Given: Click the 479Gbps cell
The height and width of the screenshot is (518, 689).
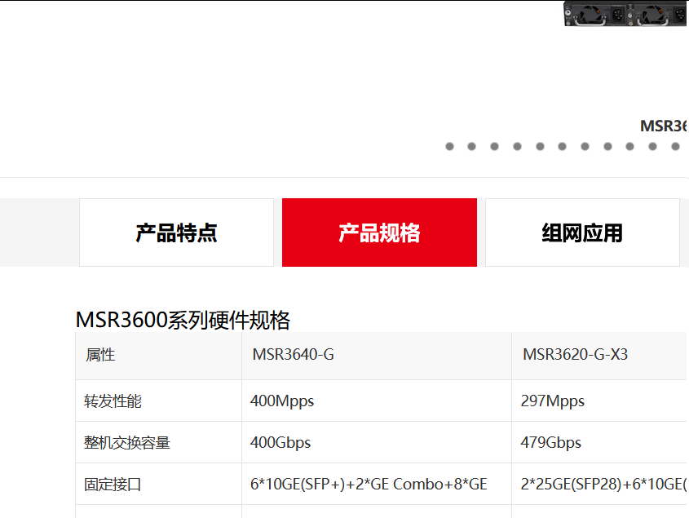Looking at the screenshot, I should point(600,442).
